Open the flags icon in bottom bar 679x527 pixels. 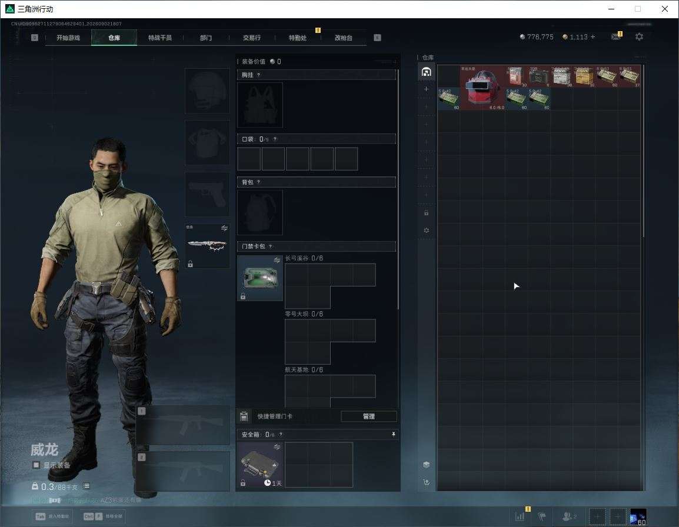coord(542,516)
